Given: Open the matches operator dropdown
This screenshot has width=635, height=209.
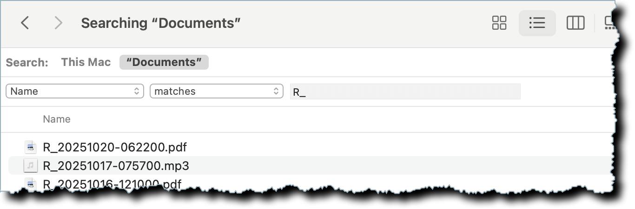Looking at the screenshot, I should 217,91.
